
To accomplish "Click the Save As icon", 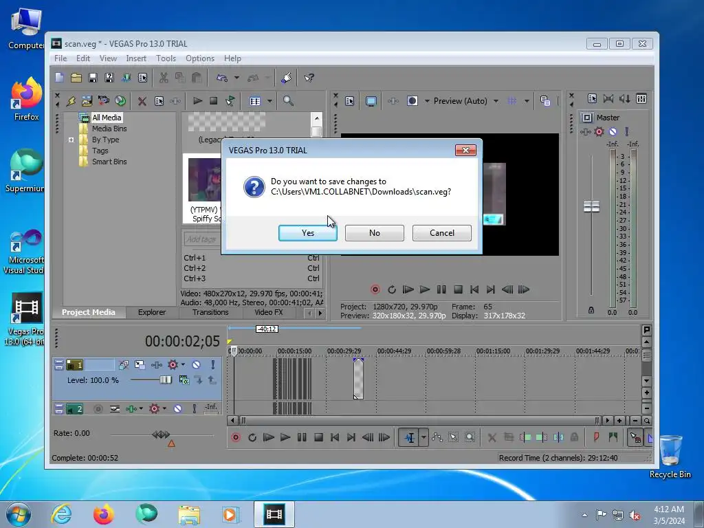I will pos(109,78).
